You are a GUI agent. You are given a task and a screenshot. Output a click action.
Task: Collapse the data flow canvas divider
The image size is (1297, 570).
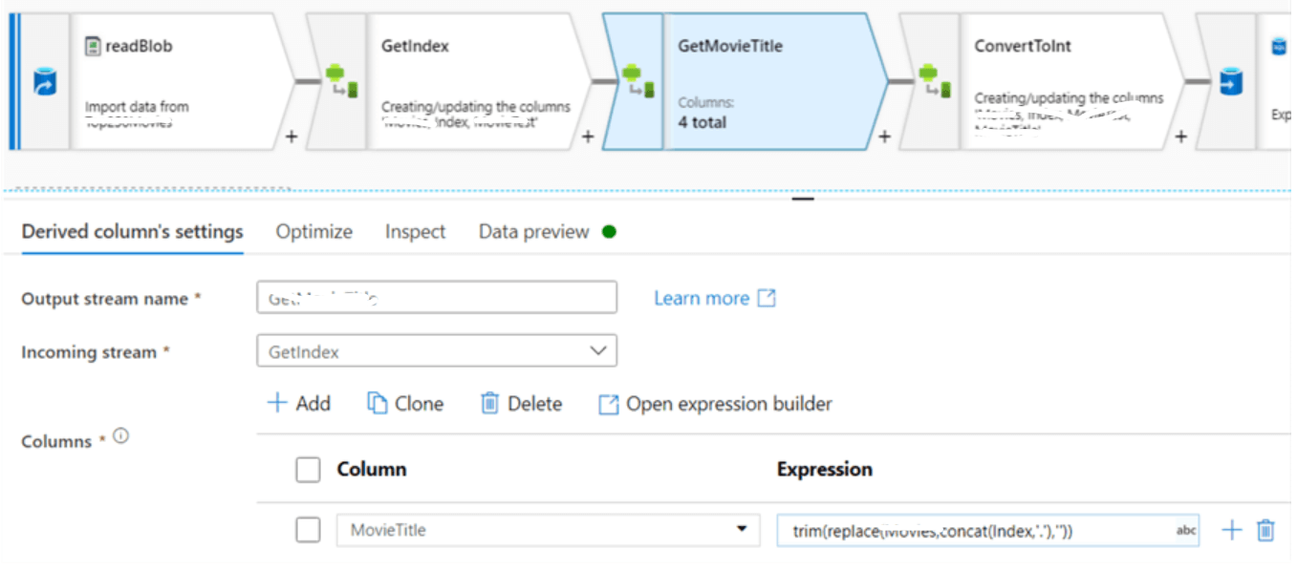[802, 201]
